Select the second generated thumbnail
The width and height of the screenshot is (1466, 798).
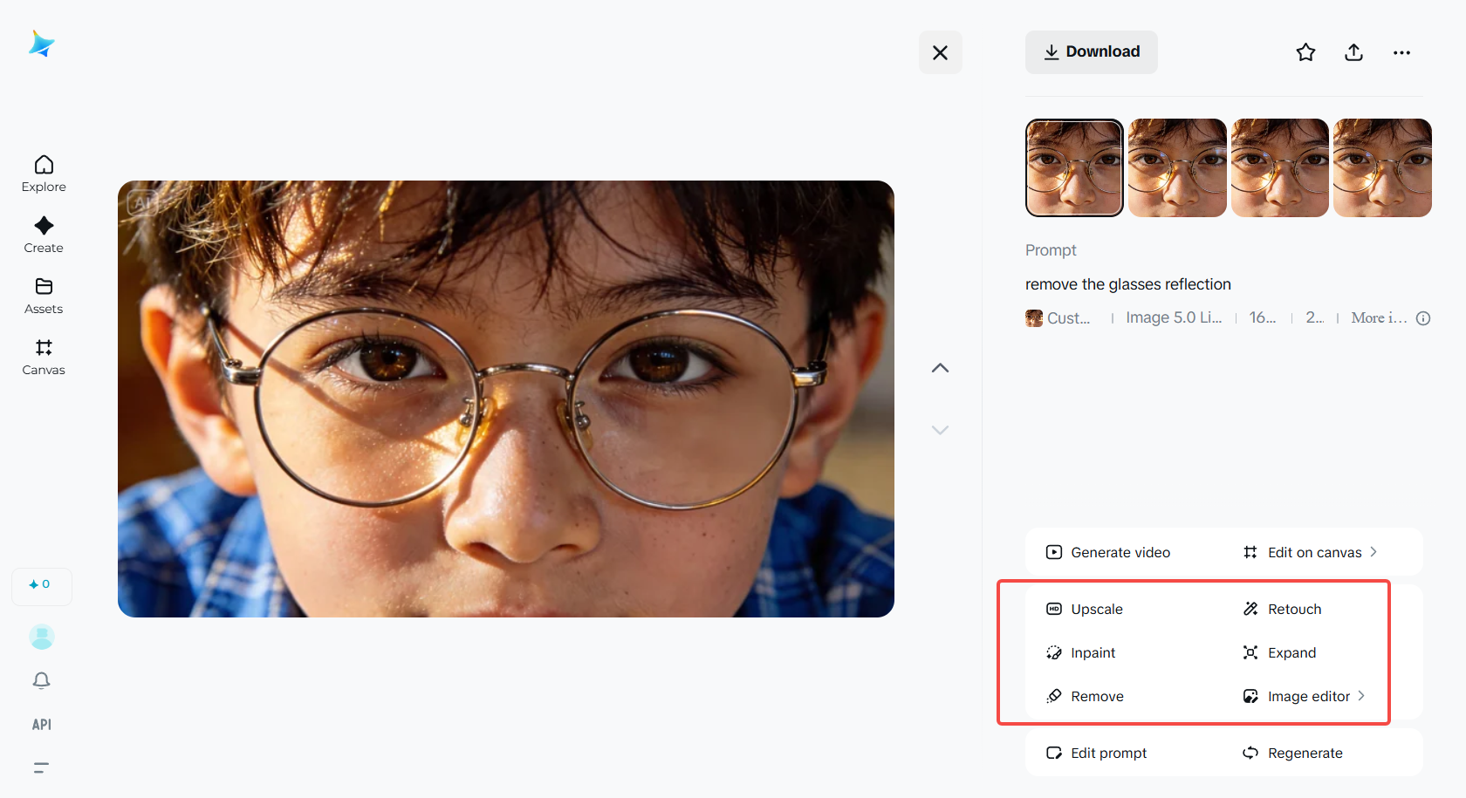point(1177,167)
